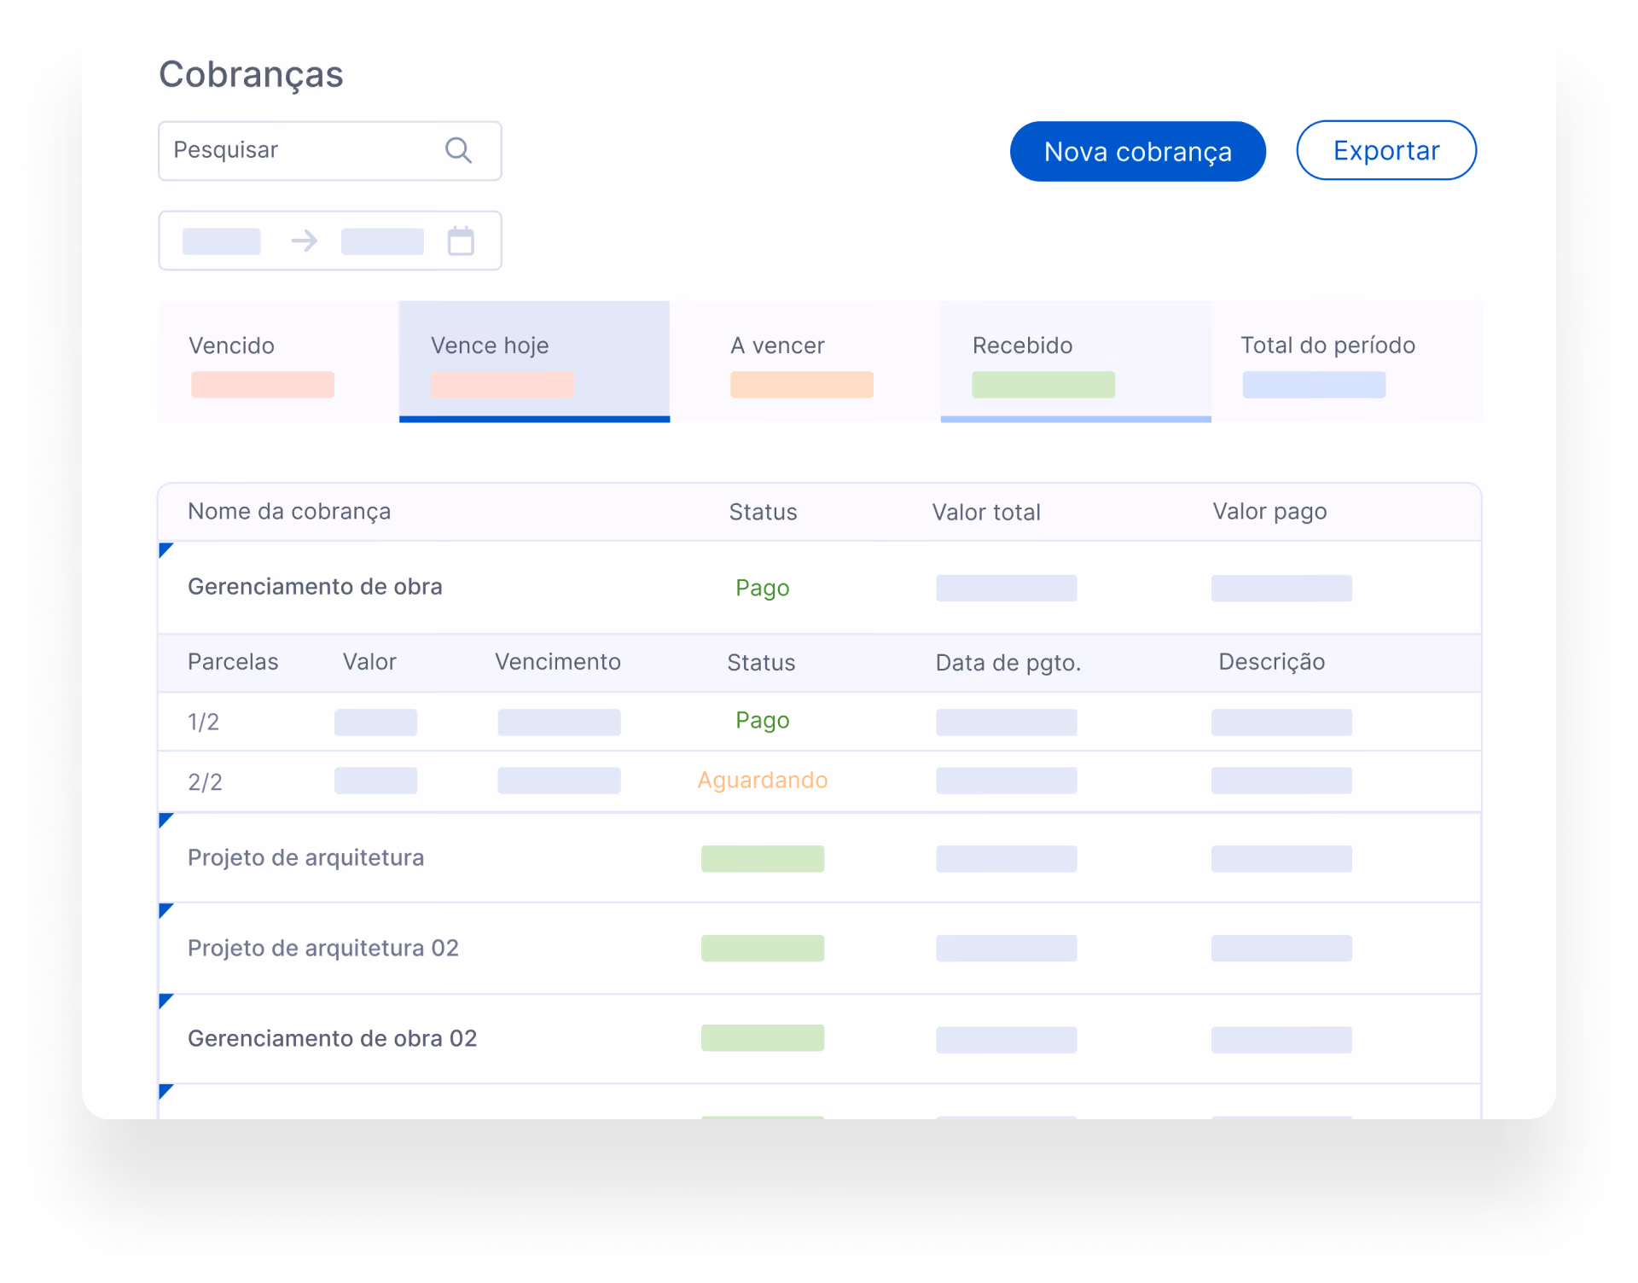Click the Exportar button
The height and width of the screenshot is (1283, 1638).
(x=1386, y=150)
